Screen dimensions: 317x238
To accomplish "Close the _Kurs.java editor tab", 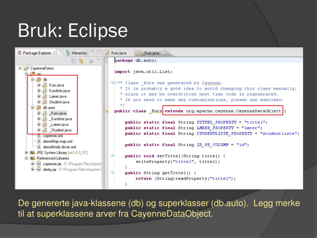I will coord(163,53).
